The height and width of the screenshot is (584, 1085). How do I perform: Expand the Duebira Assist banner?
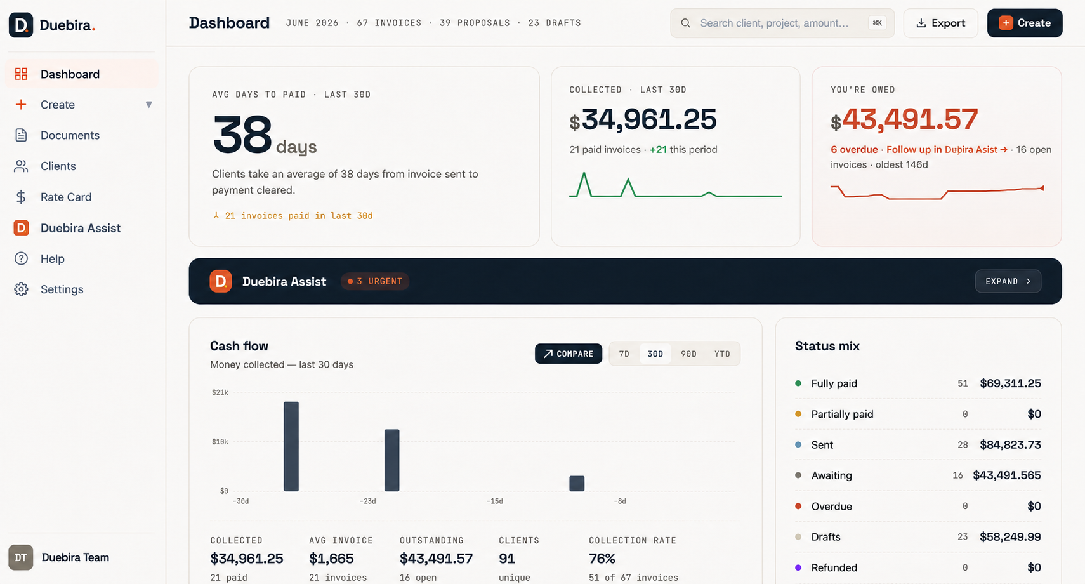click(1008, 281)
